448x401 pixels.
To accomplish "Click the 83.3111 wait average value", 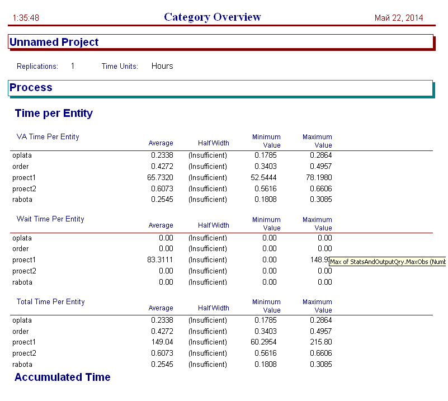I will 160,260.
